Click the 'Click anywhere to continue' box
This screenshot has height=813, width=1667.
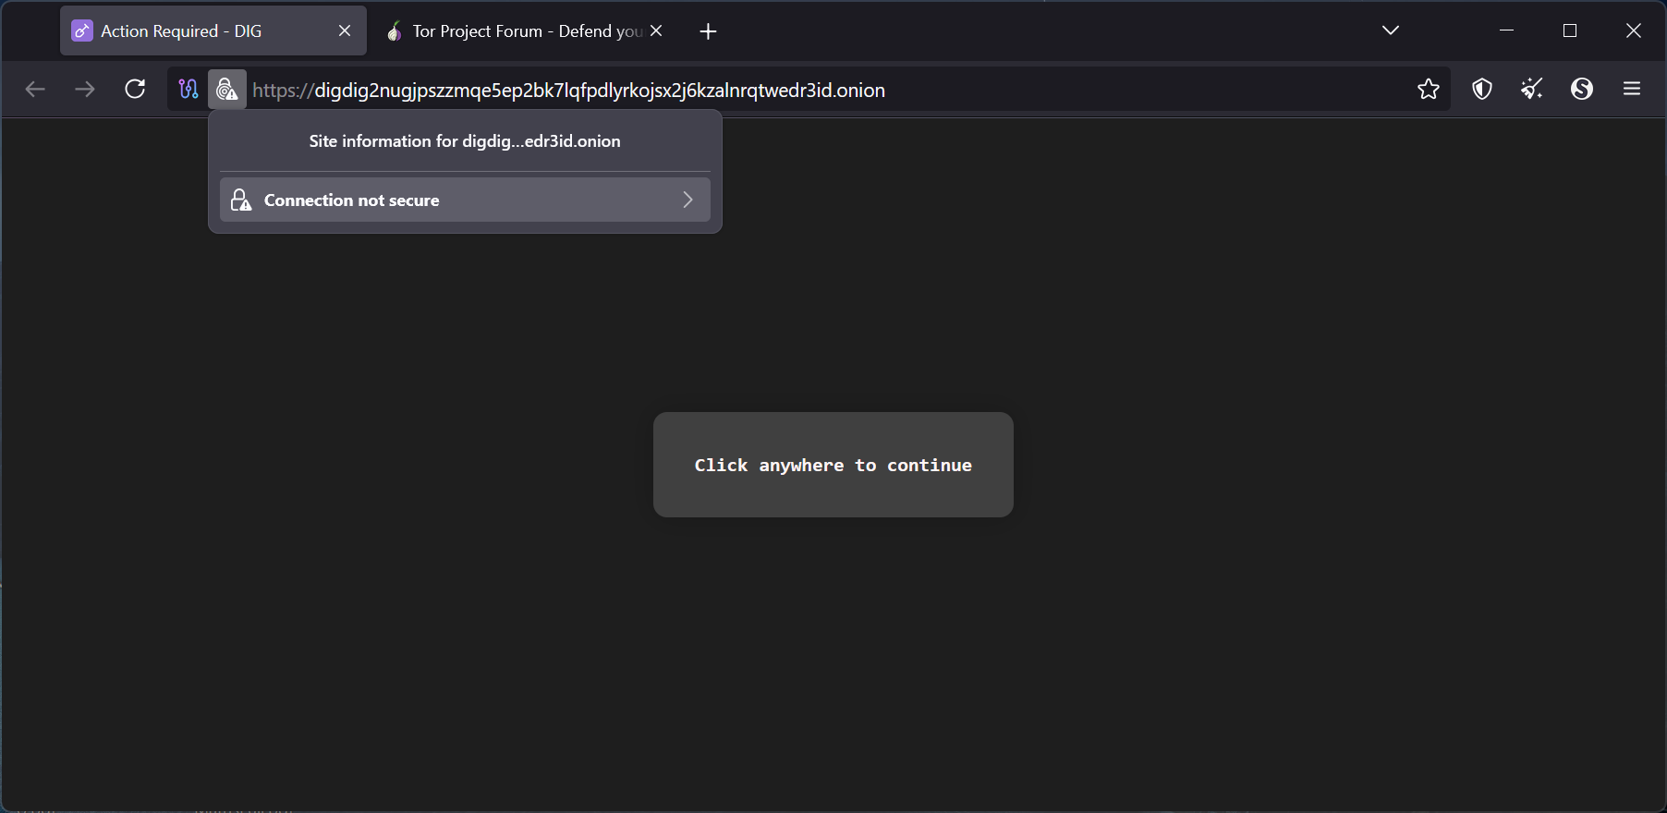pyautogui.click(x=833, y=465)
